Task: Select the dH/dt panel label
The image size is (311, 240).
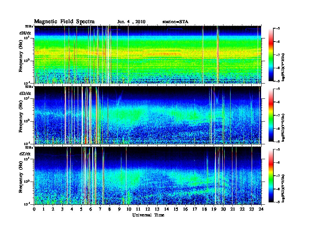Action: coord(25,33)
